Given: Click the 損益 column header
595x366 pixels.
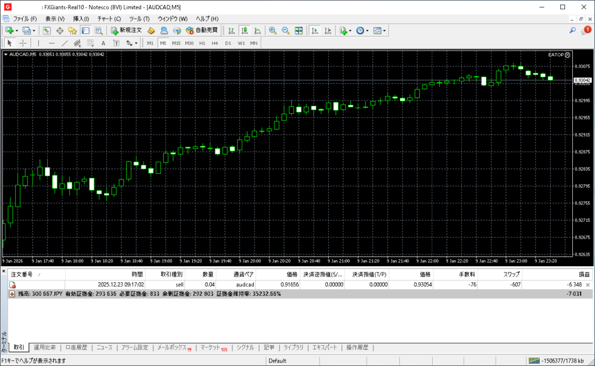Looking at the screenshot, I should [x=583, y=274].
